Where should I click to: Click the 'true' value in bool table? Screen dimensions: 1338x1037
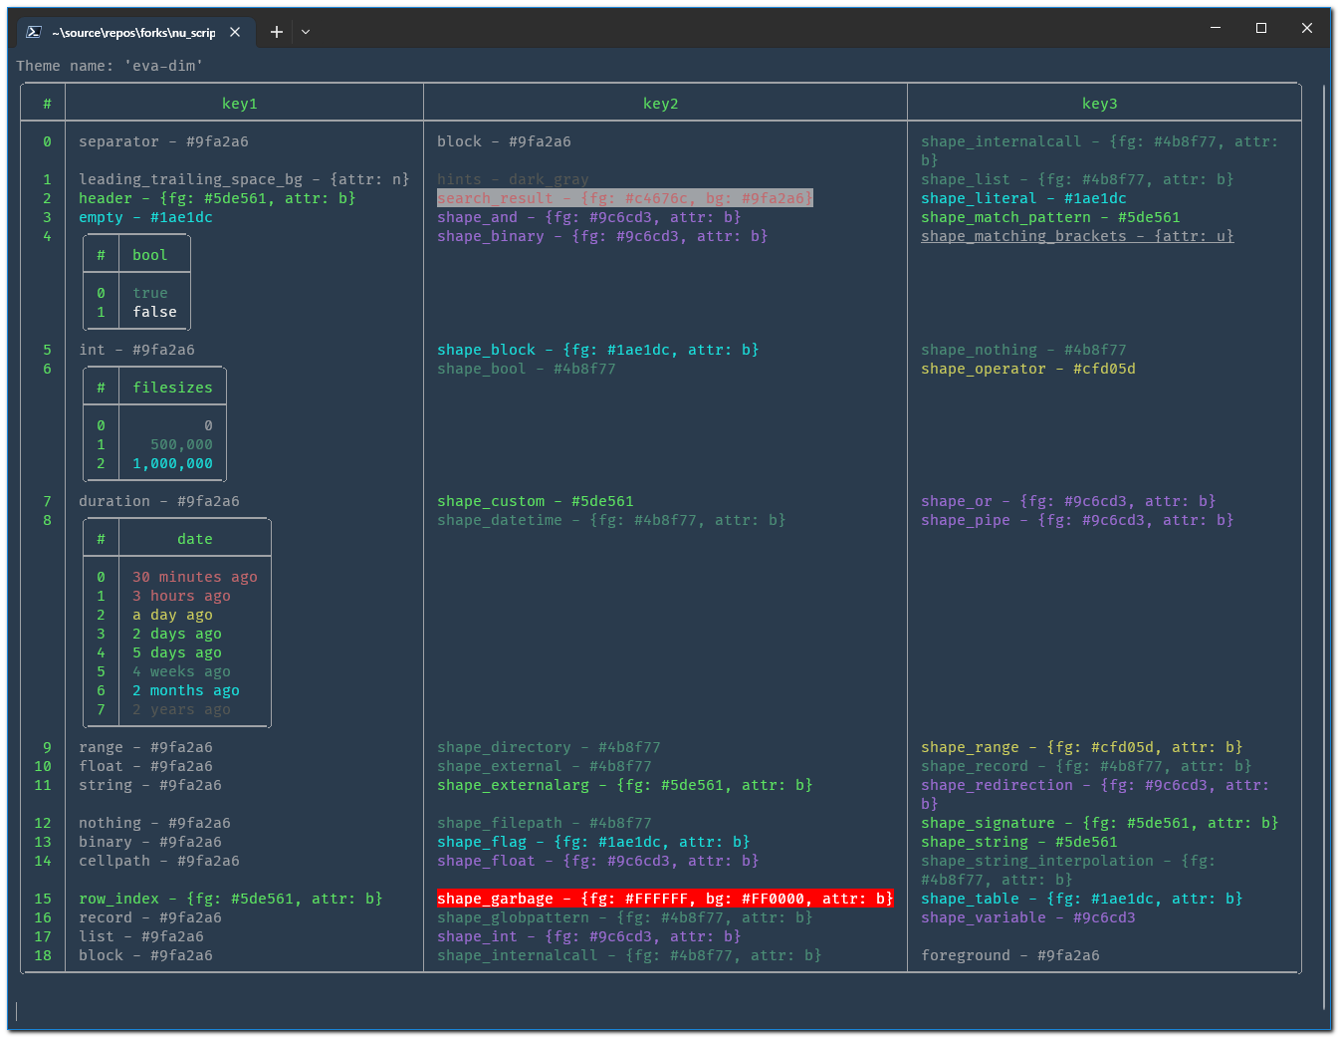coord(150,293)
